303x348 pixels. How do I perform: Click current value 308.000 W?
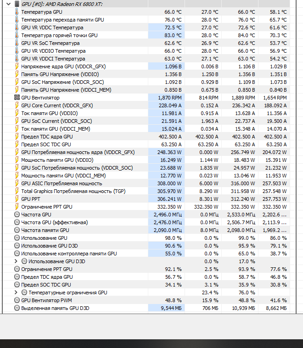[169, 183]
